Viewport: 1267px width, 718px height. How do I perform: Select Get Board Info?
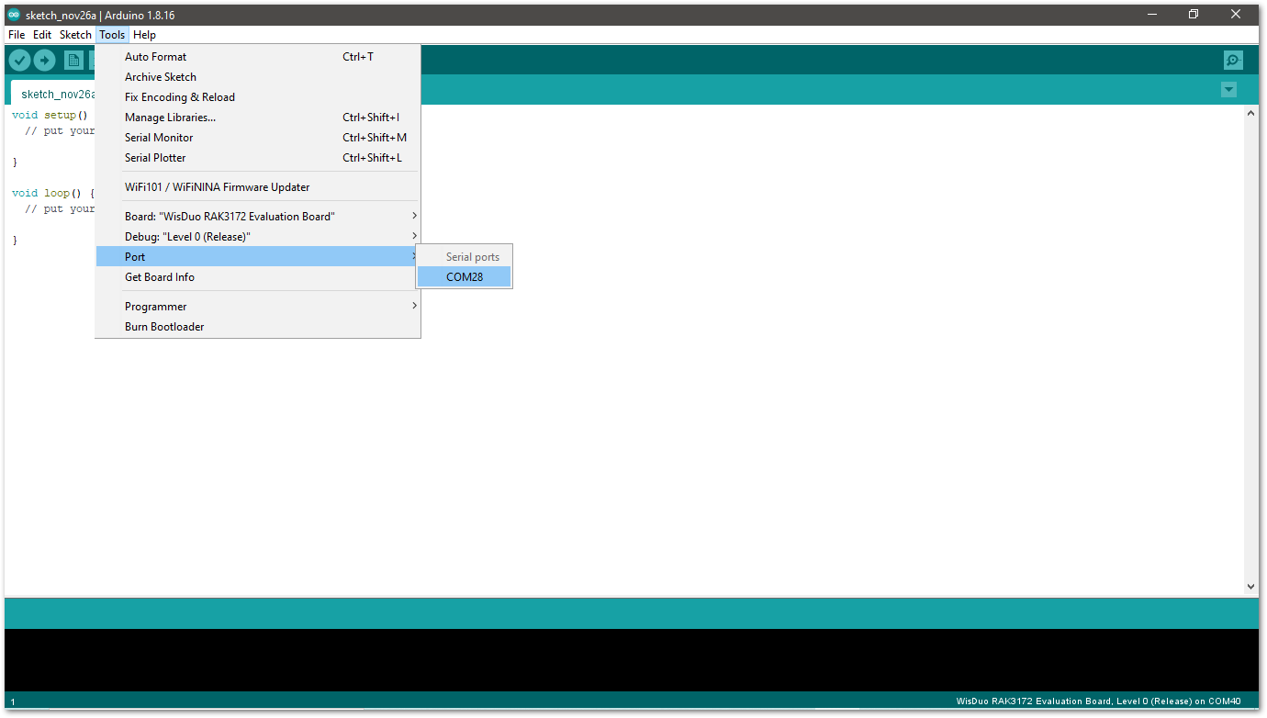click(258, 277)
